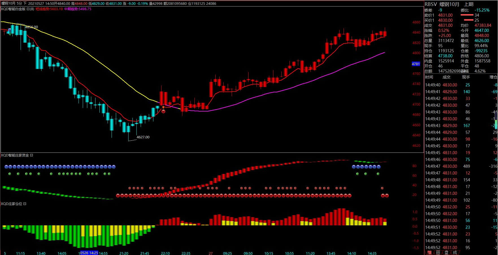Collapse the XQD智能庄家资金 panel box icon
The height and width of the screenshot is (255, 498).
point(32,155)
